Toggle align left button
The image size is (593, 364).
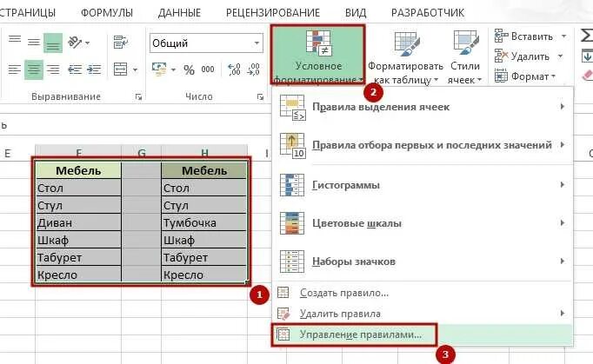15,69
